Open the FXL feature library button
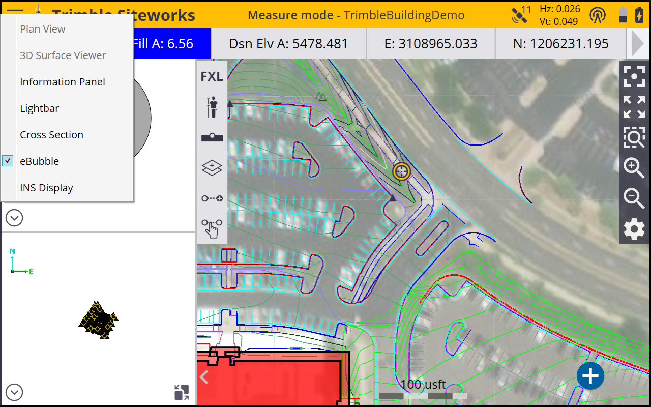This screenshot has height=407, width=651. coord(212,76)
